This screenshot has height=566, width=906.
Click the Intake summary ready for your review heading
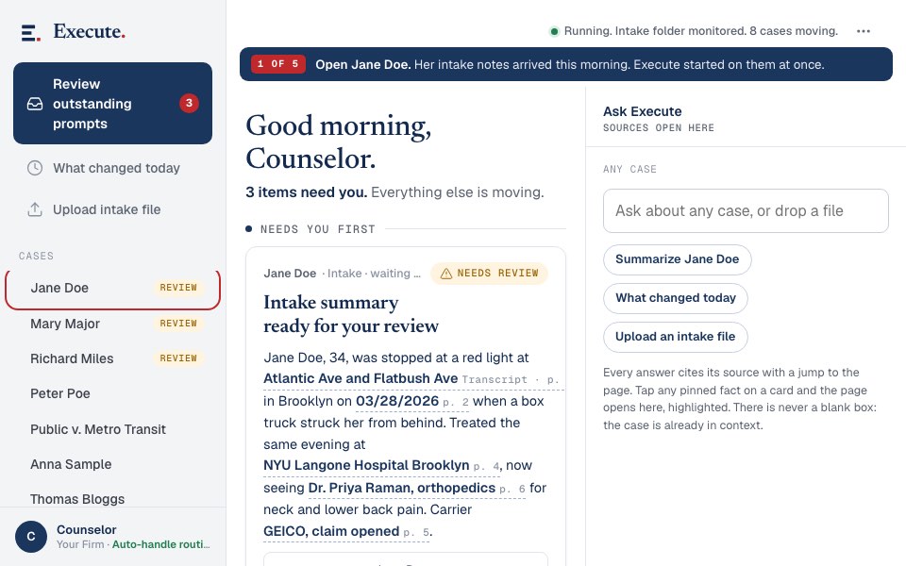pyautogui.click(x=351, y=314)
